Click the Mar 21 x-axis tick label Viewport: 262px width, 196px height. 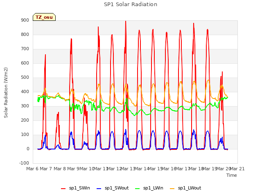click(x=237, y=169)
